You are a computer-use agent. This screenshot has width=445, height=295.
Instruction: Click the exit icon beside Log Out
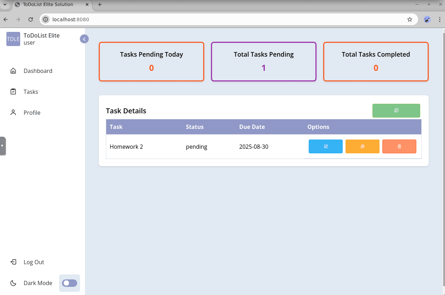[13, 262]
